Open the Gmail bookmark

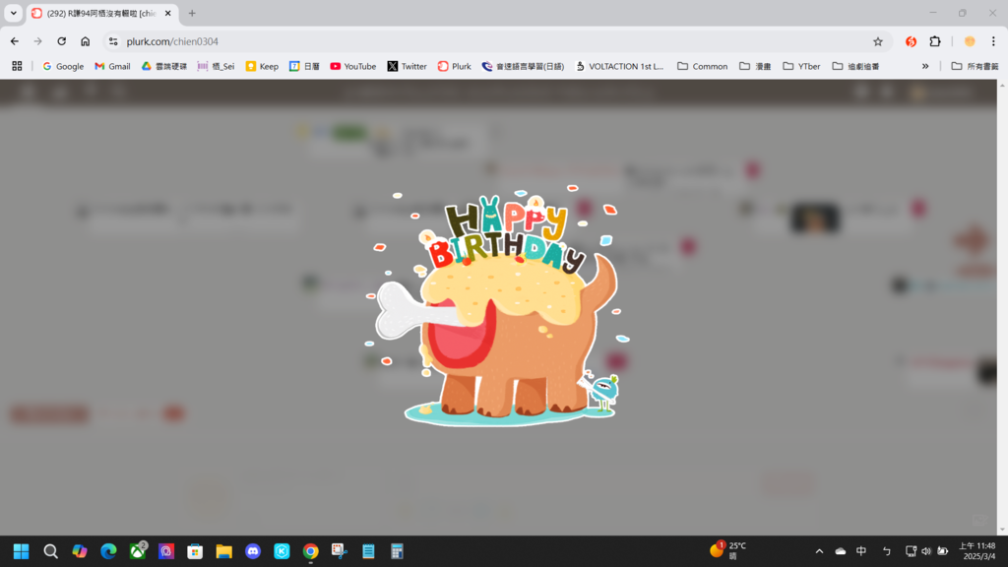pyautogui.click(x=112, y=66)
